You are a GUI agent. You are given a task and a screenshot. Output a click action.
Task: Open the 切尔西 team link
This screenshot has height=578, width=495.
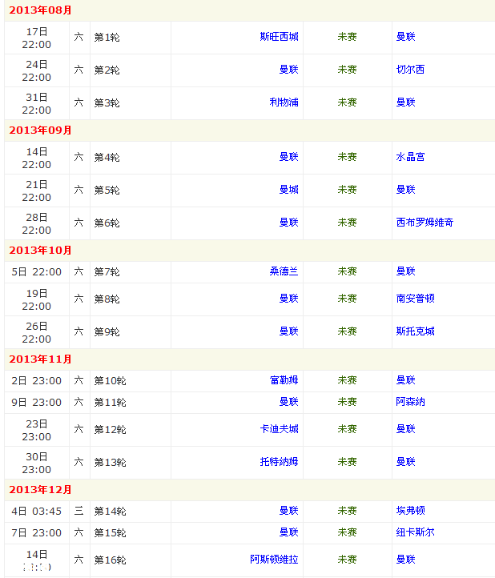coord(410,70)
